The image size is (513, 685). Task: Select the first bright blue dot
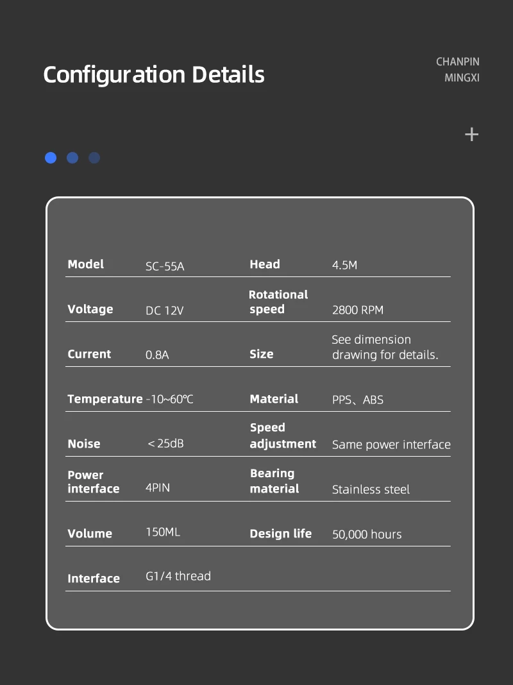[51, 158]
